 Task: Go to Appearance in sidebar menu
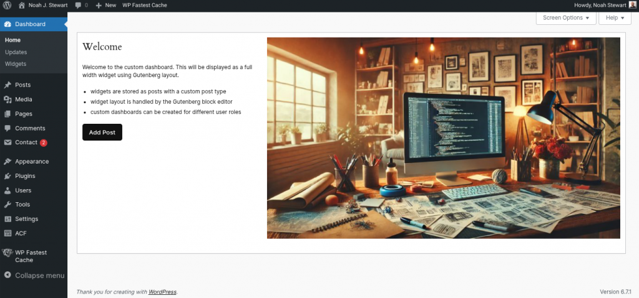coord(32,162)
